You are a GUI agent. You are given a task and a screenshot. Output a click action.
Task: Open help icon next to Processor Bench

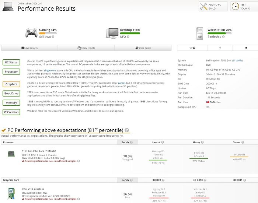pos(131,142)
